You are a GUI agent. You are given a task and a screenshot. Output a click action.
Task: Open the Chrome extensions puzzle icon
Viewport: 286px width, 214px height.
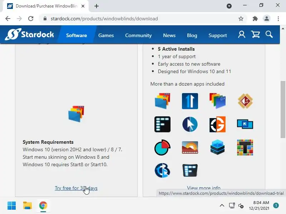255,19
